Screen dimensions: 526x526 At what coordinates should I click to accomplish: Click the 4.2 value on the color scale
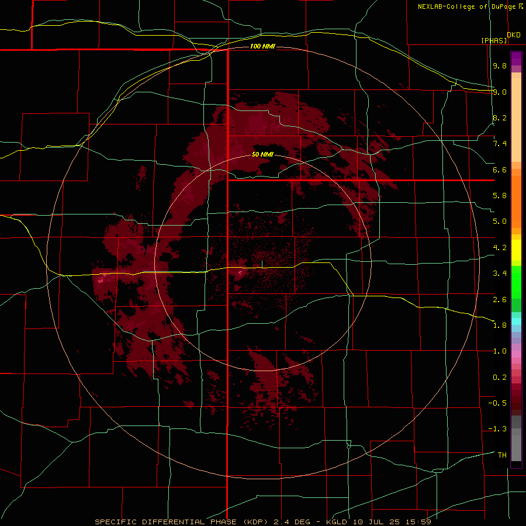[500, 248]
